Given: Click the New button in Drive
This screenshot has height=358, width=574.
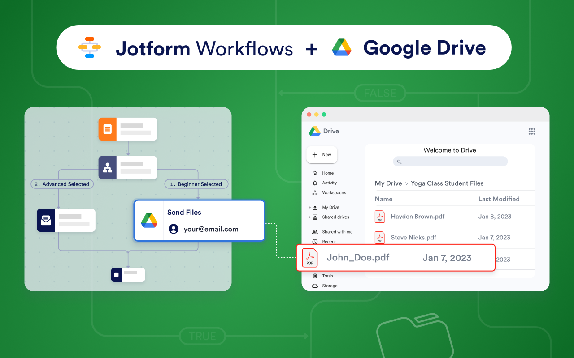Looking at the screenshot, I should 322,155.
